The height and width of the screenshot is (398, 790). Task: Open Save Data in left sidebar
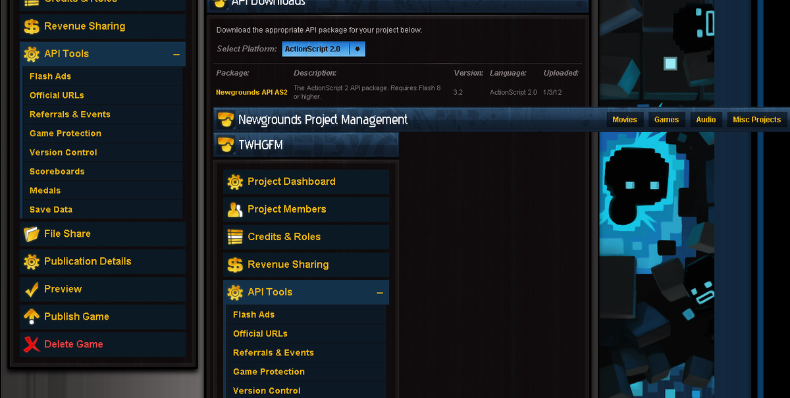(103, 210)
